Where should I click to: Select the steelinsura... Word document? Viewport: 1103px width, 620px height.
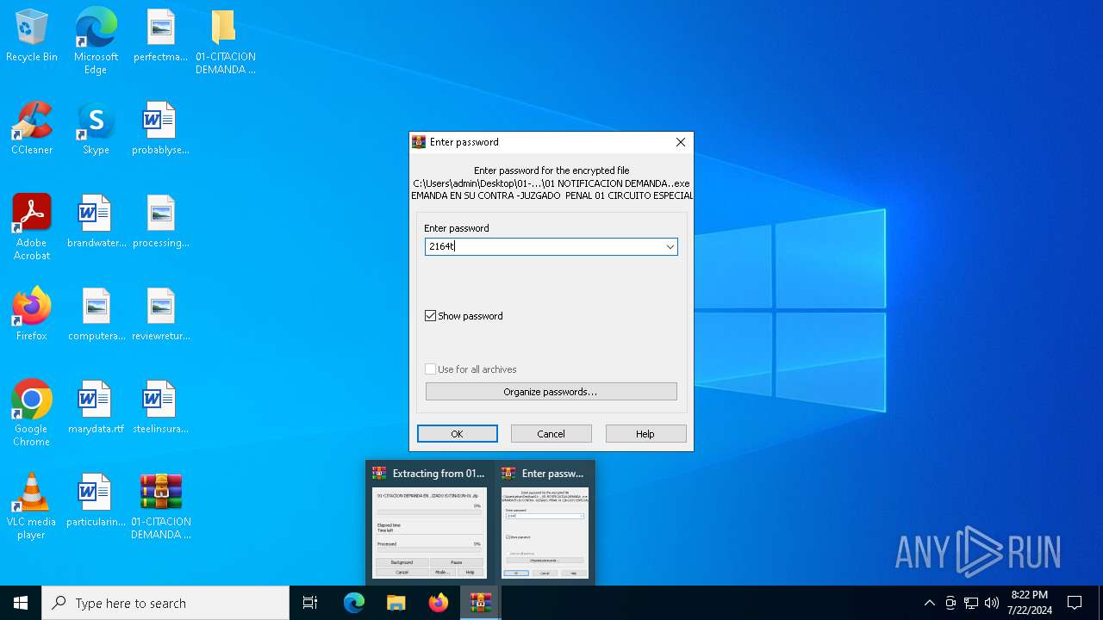coord(160,407)
